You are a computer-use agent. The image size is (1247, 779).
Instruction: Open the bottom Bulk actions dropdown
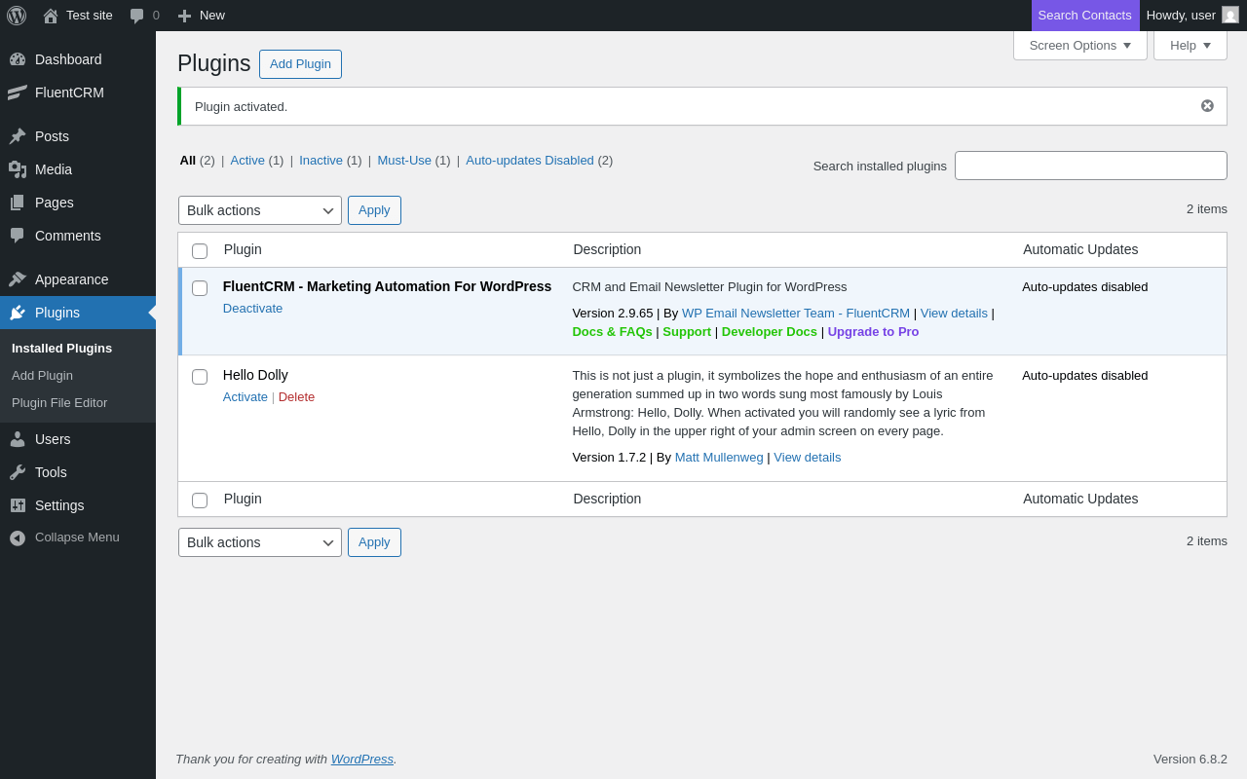(260, 542)
